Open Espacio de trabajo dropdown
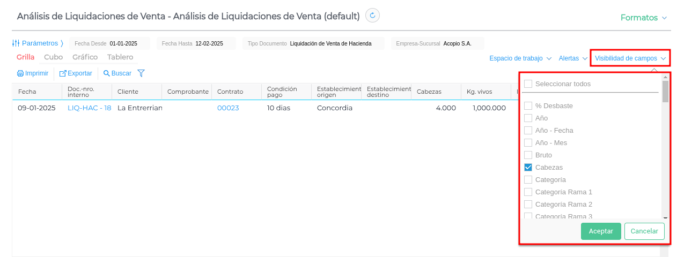 (520, 58)
